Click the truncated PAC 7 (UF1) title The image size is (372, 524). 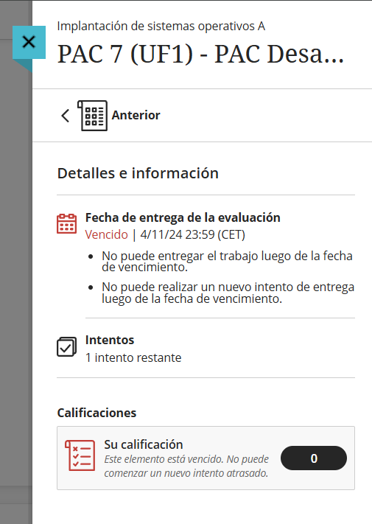200,54
